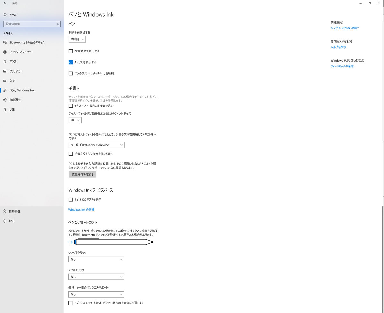Click the home icon next to ホーム
The image size is (384, 313).
5,15
